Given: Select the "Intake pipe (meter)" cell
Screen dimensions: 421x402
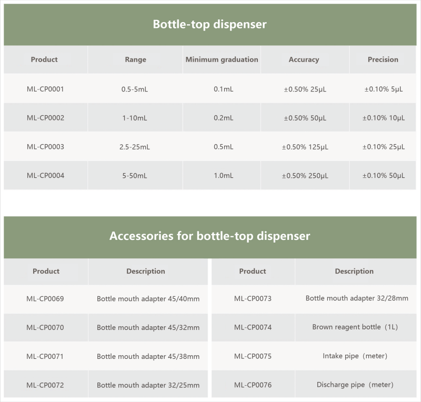Looking at the screenshot, I should [355, 356].
